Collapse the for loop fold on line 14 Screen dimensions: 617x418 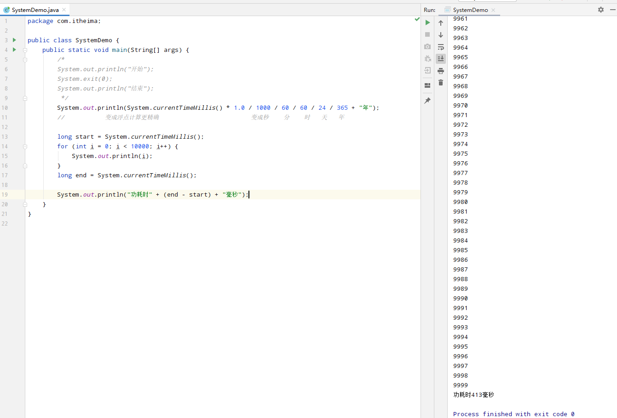(x=25, y=147)
